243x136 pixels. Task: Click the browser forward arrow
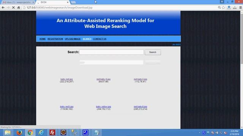click(x=8, y=8)
